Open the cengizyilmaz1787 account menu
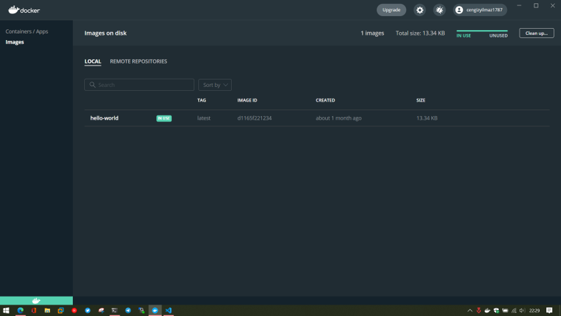Image resolution: width=561 pixels, height=316 pixels. [x=479, y=10]
